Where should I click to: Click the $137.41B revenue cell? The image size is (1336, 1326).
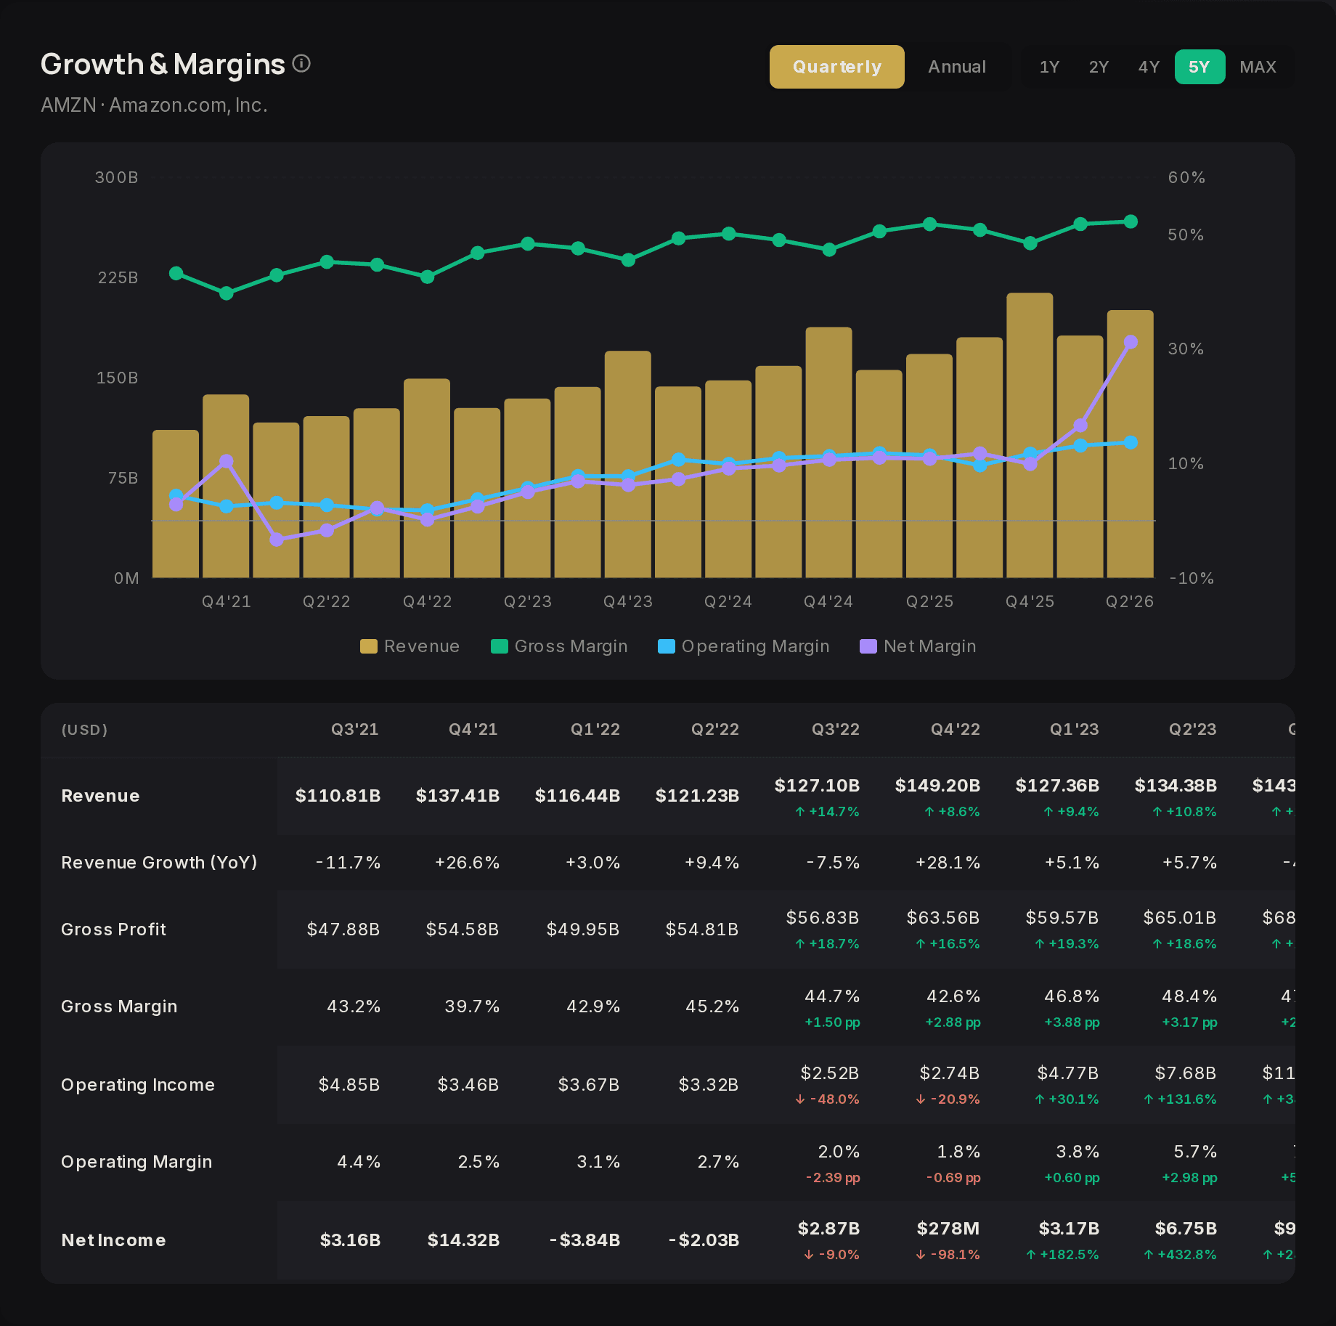pos(457,796)
